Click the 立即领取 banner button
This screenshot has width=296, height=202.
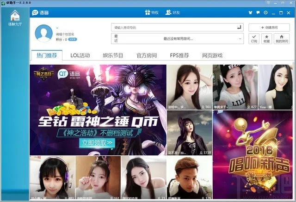pyautogui.click(x=97, y=143)
